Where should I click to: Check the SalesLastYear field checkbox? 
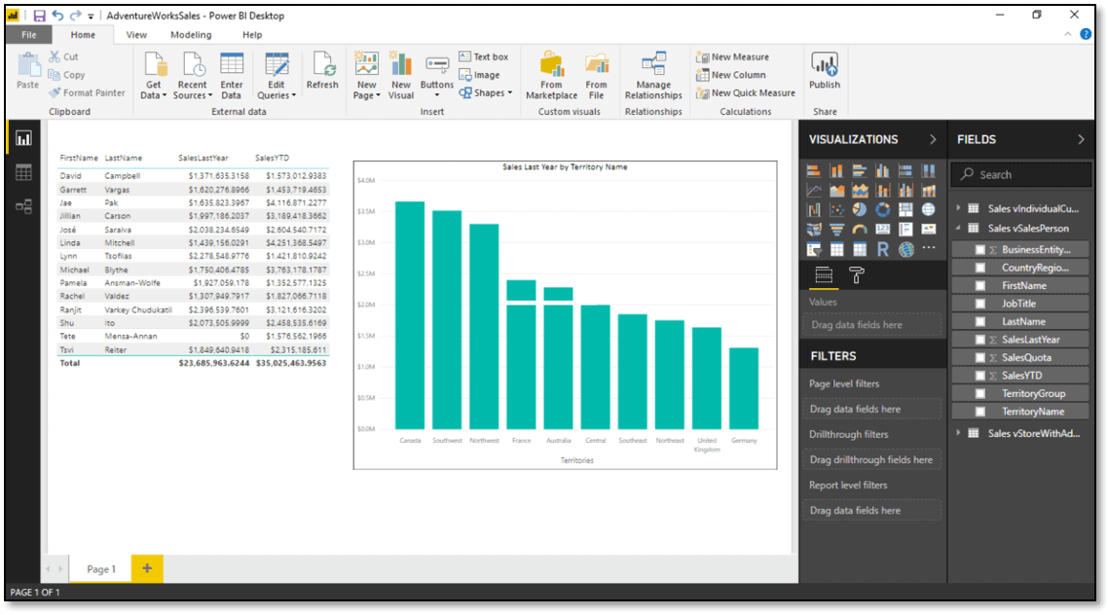980,340
